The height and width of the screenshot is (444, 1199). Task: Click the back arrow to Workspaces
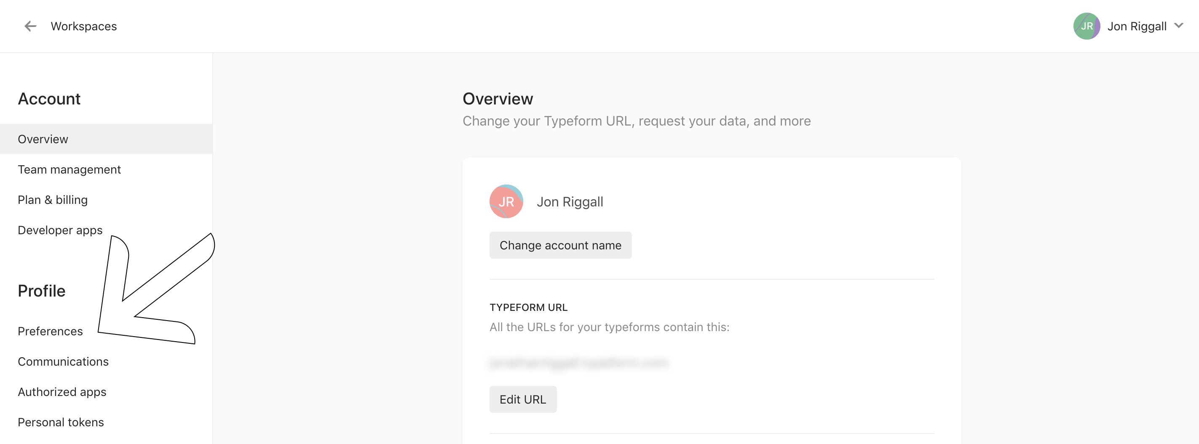[x=30, y=26]
